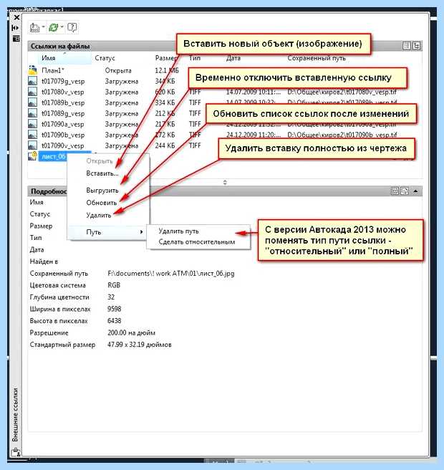Viewport: 444px width, 470px height.
Task: Select the План1* row name
Action: [53, 70]
